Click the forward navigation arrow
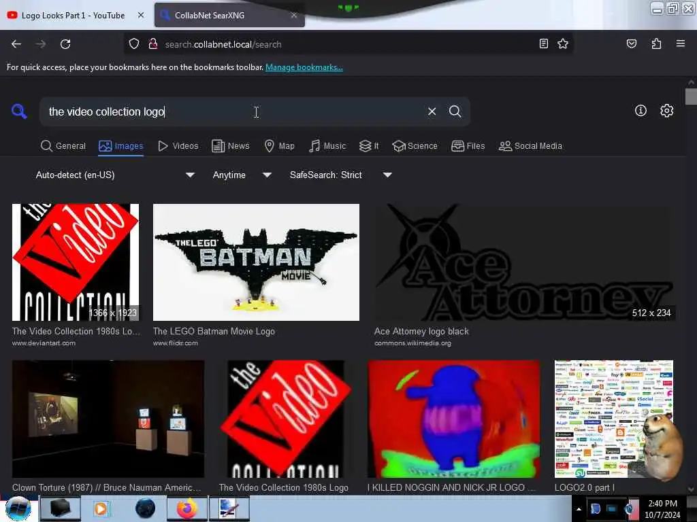Image resolution: width=697 pixels, height=522 pixels. [x=41, y=44]
